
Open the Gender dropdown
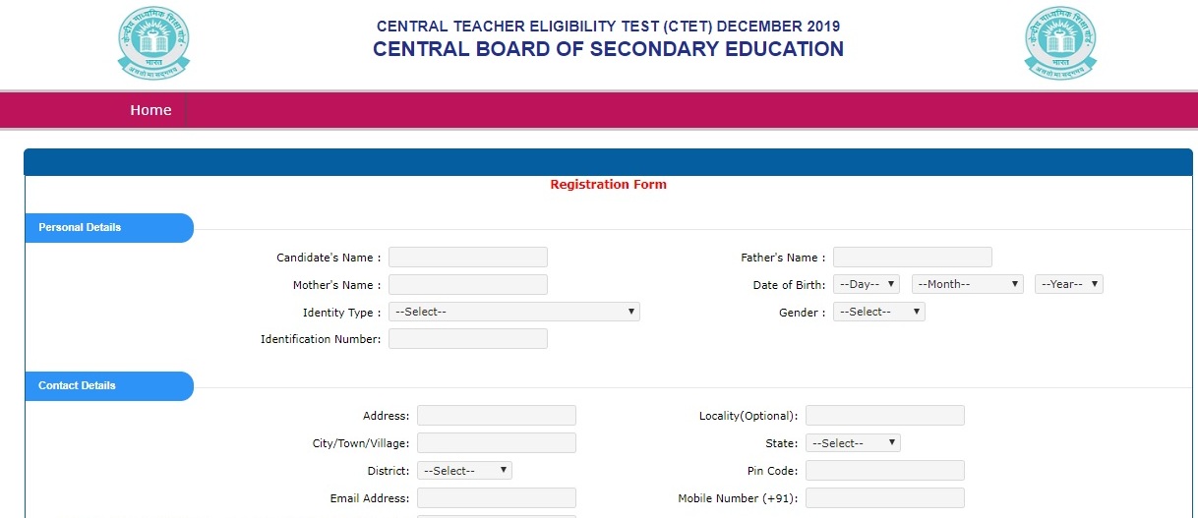879,312
